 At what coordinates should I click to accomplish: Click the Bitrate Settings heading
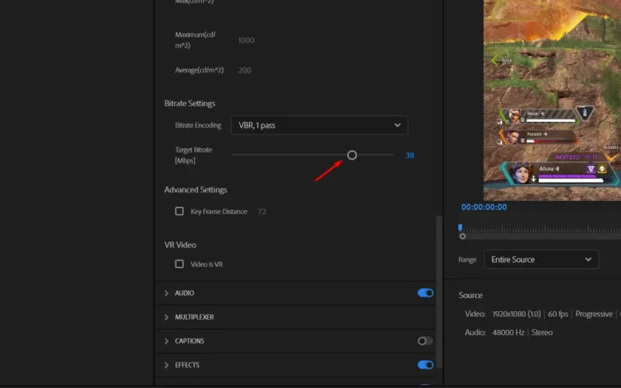click(189, 103)
